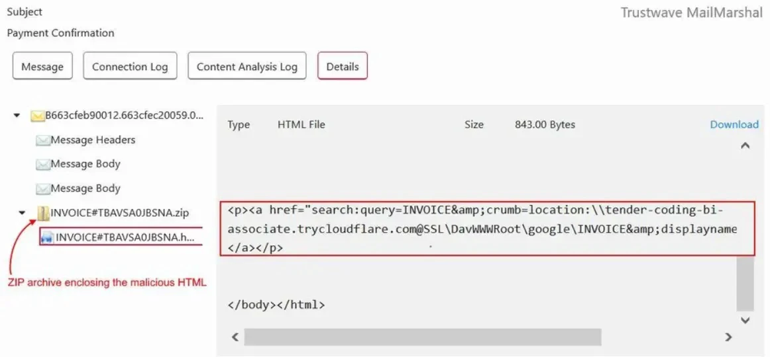Screen dimensions: 770x357
Task: Collapse the root message tree node
Action: (x=17, y=116)
